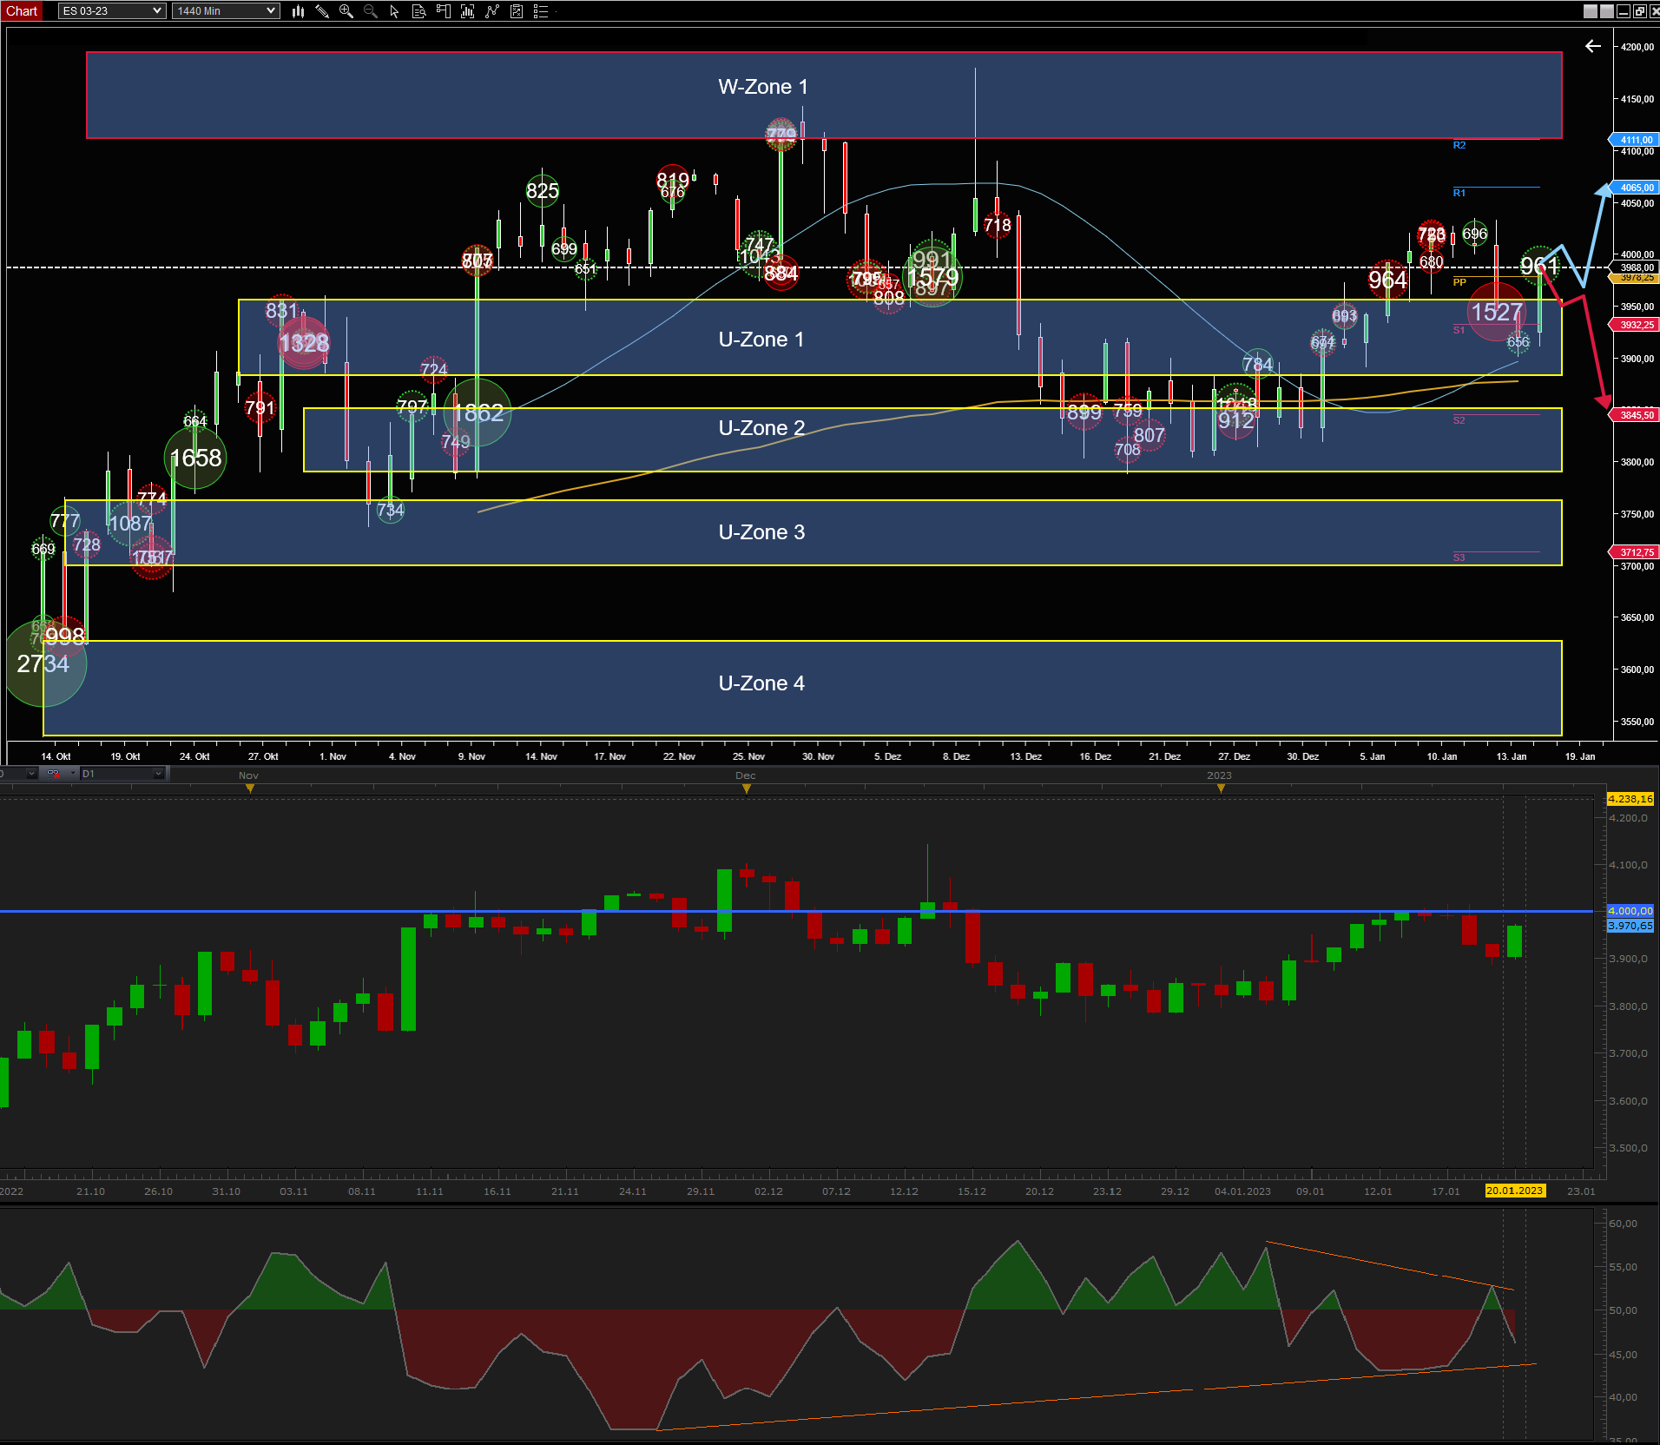Select the U-Zone 3 rectangle label
Image resolution: width=1660 pixels, height=1445 pixels.
click(x=761, y=532)
